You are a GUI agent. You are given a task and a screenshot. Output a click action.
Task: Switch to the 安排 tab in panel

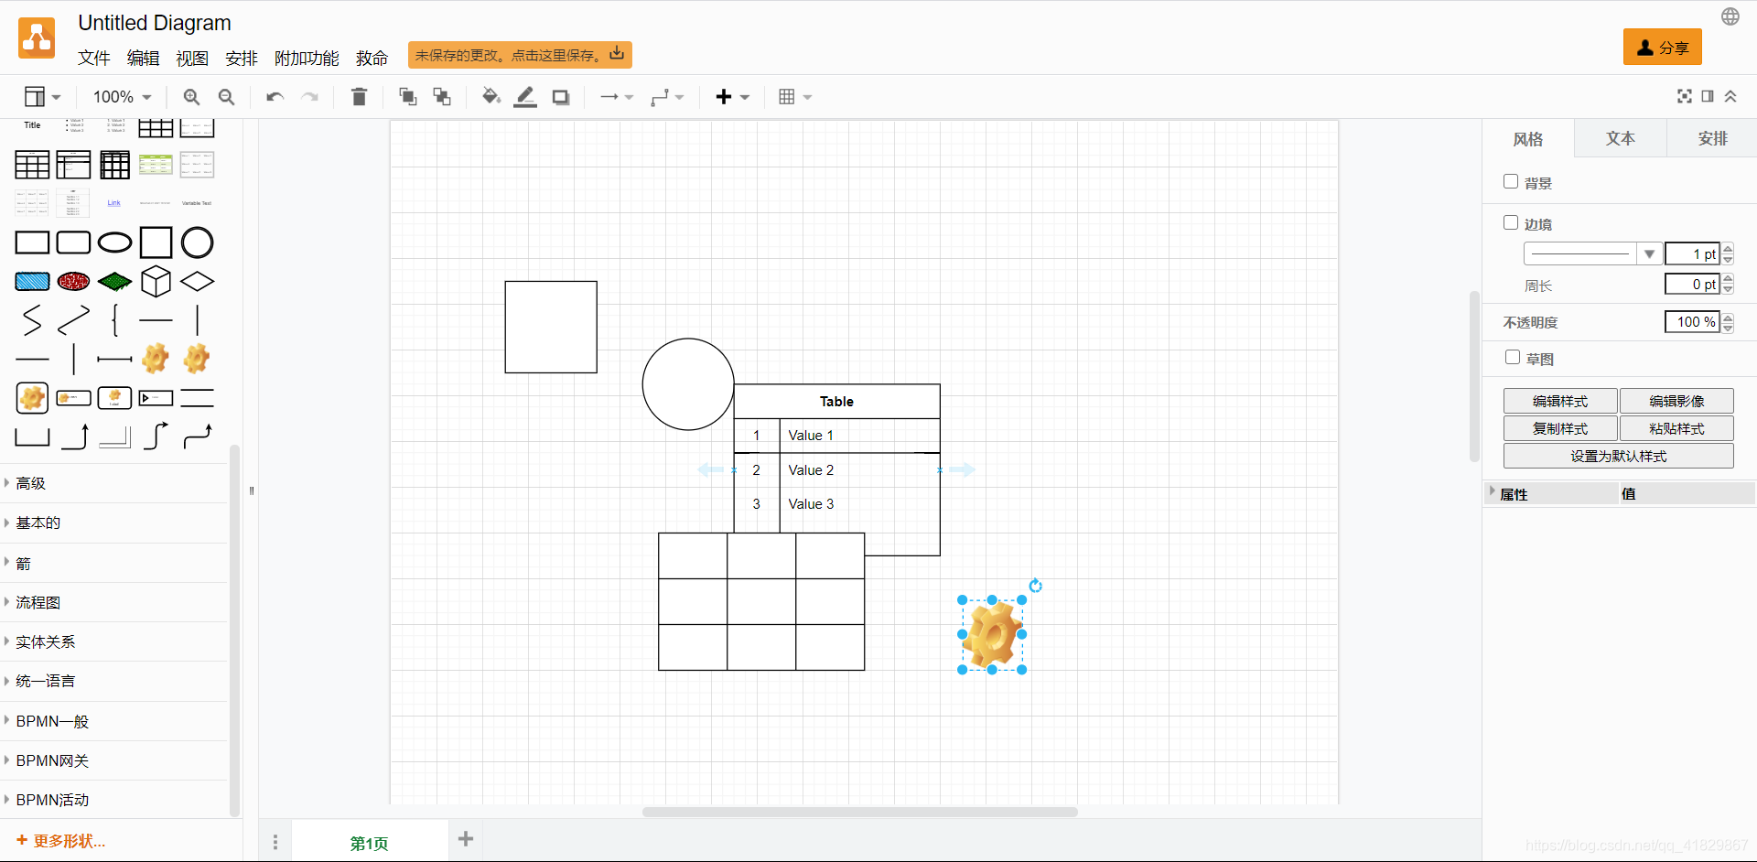pyautogui.click(x=1711, y=138)
